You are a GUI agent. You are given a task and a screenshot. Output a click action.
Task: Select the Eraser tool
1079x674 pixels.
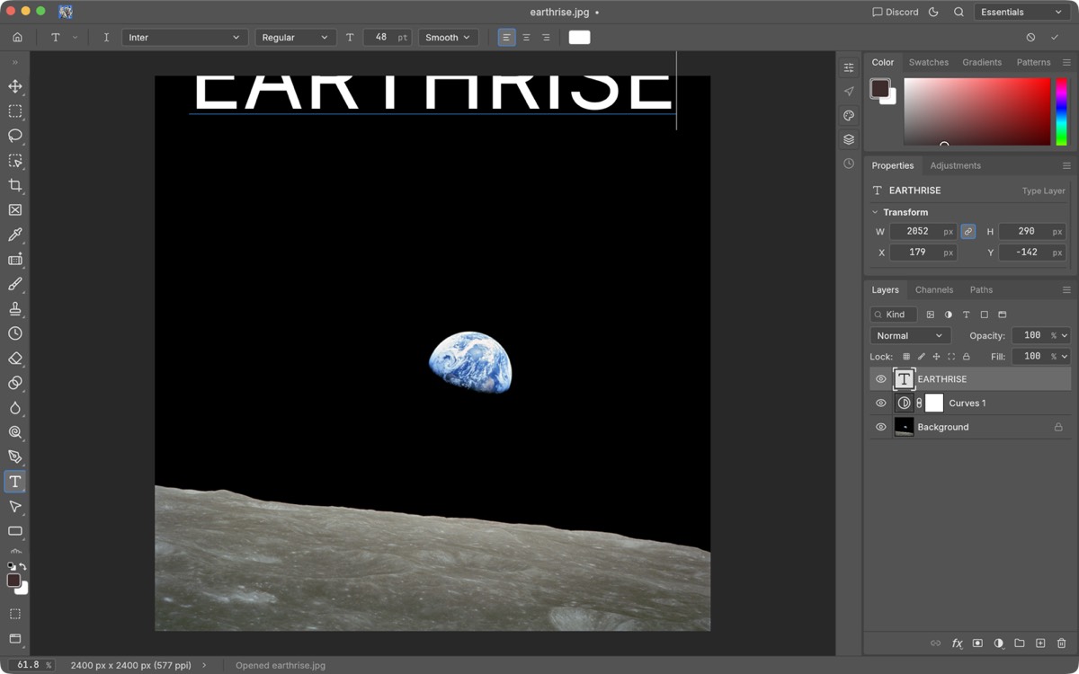click(15, 358)
